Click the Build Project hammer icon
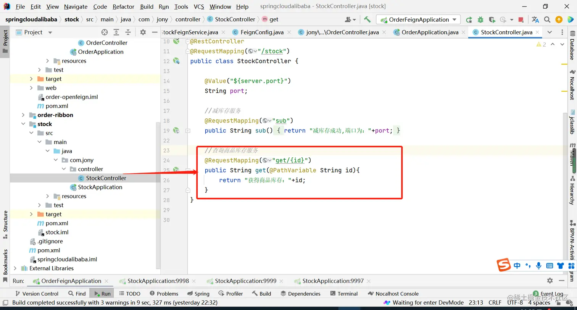The image size is (577, 310). [367, 19]
